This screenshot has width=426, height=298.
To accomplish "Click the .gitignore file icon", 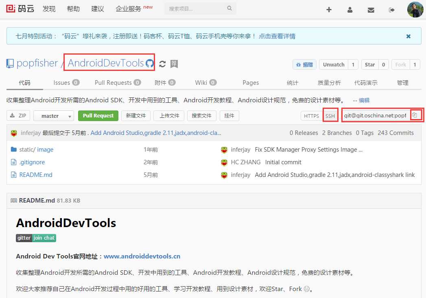I will coord(13,162).
